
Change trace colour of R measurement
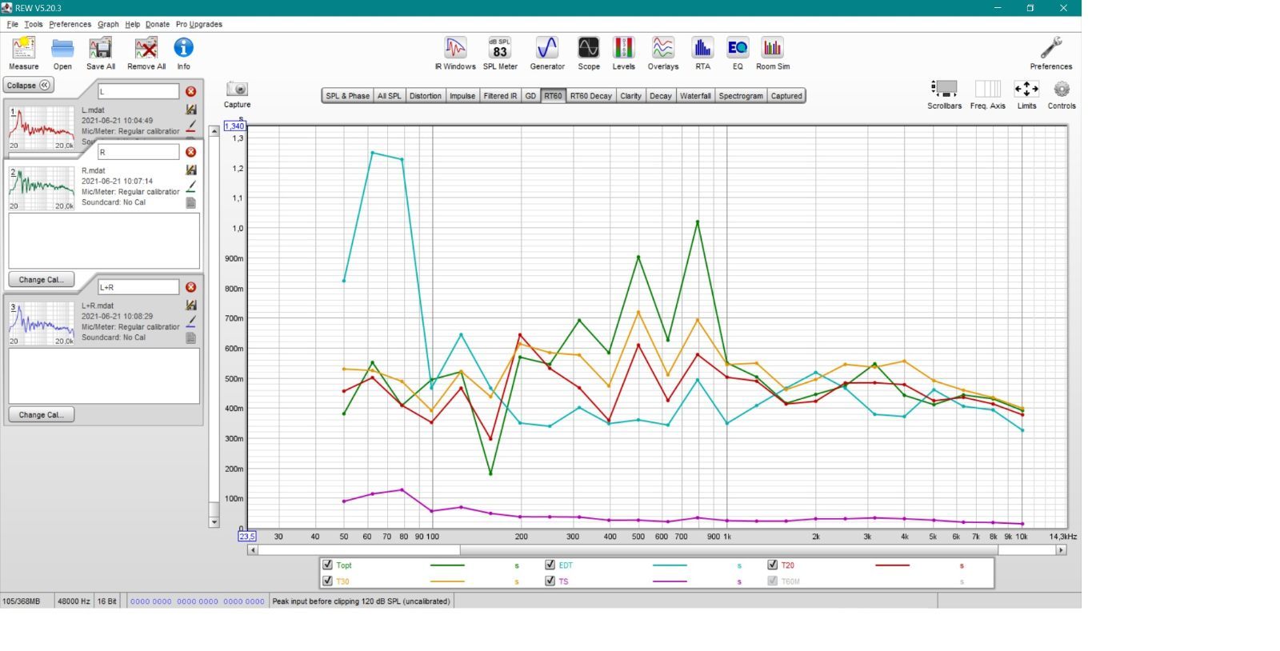[x=191, y=186]
